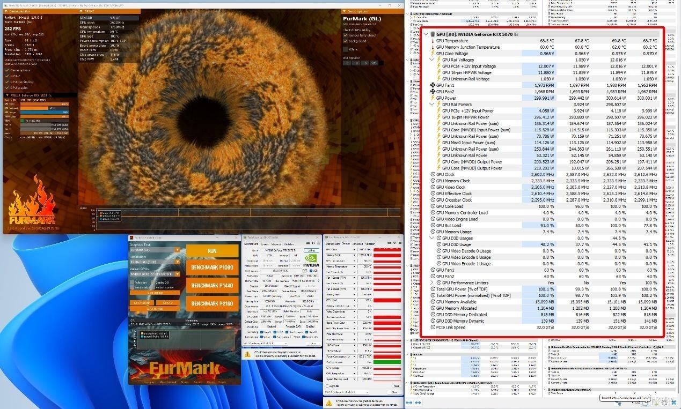Screen dimensions: 681x409
Task: Click the screenshot camera icon in GPU-Z Graphics Card window
Action: click(x=308, y=243)
